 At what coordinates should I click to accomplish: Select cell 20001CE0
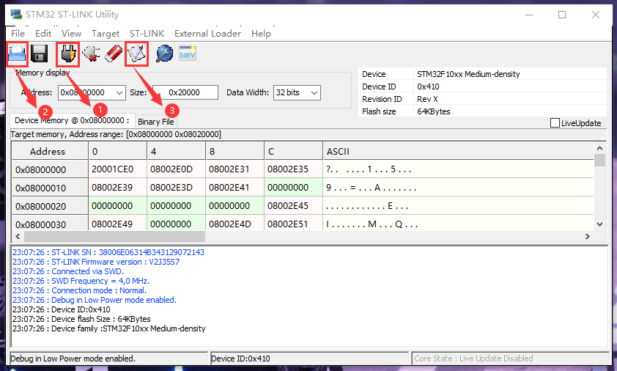coord(118,169)
